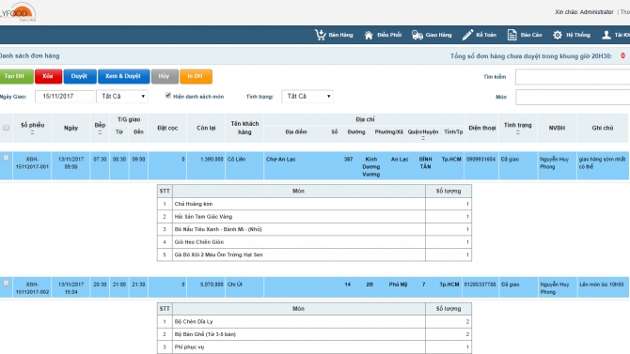This screenshot has height=354, width=630.
Task: Click the amount 1,390,000
Action: coord(212,160)
